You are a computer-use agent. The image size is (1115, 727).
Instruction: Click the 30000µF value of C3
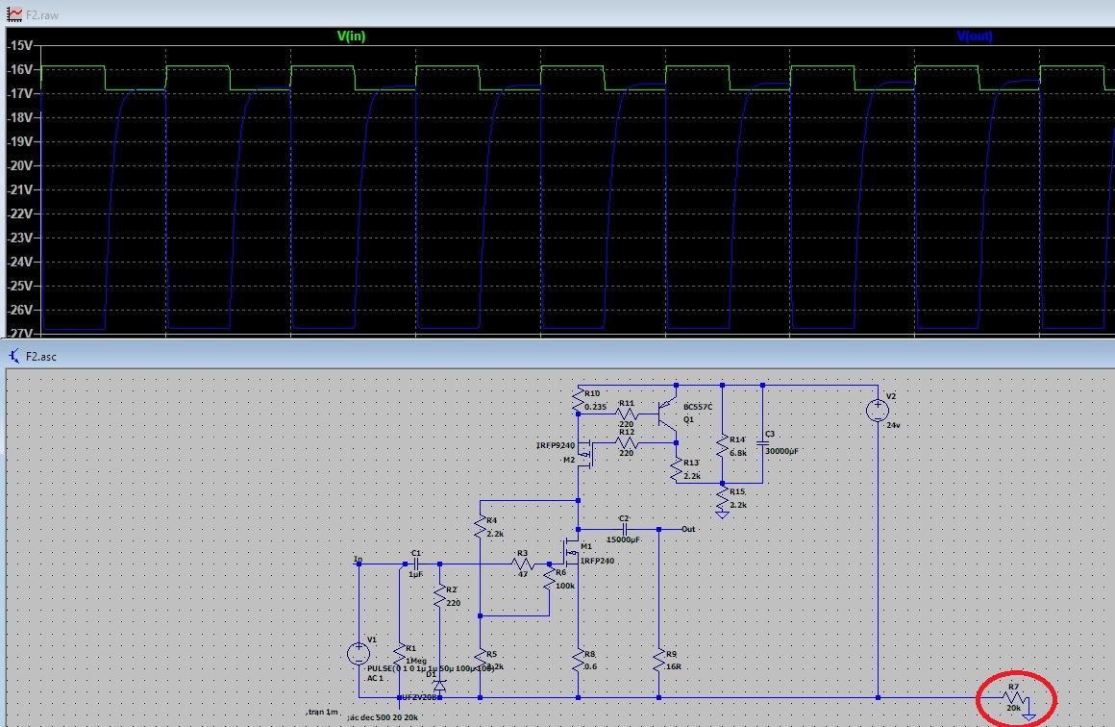[x=781, y=451]
